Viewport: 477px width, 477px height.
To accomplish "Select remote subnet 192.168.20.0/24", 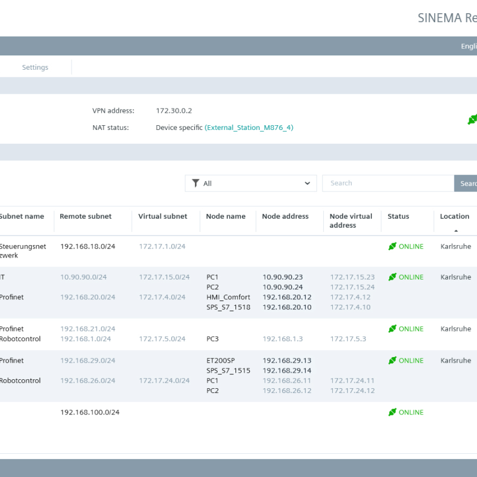I will click(88, 297).
